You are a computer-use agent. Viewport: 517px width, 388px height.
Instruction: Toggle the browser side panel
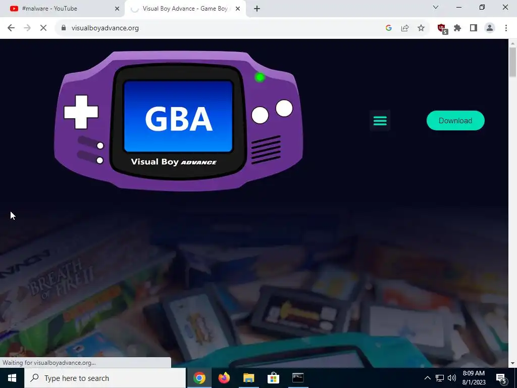474,28
